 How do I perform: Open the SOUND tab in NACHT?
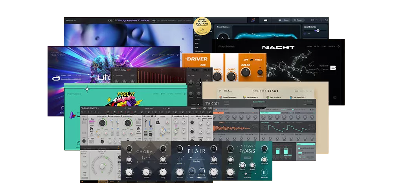(x=309, y=47)
